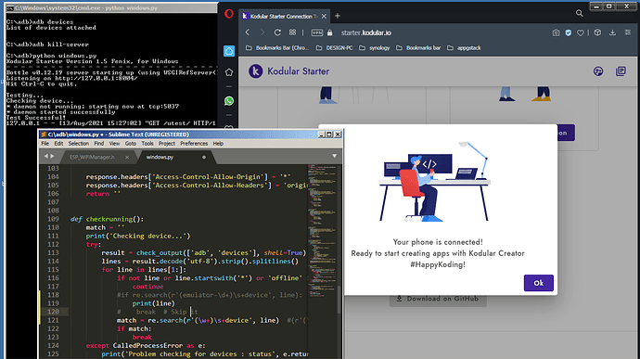Open Goto menu in Sublime Text

(x=131, y=144)
